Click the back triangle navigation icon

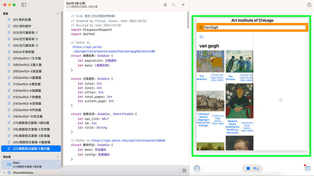click(x=165, y=5)
